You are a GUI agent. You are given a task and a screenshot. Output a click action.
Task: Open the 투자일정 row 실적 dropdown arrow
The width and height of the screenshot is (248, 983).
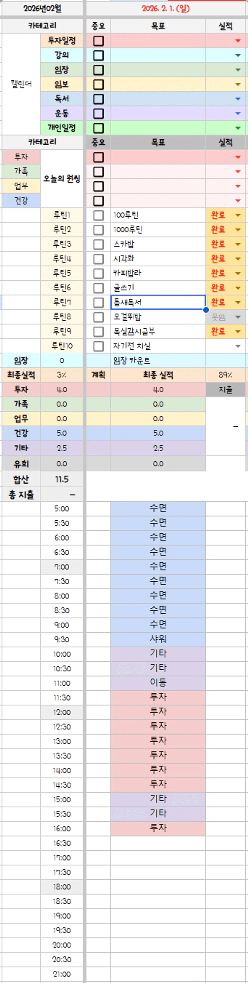(x=238, y=41)
